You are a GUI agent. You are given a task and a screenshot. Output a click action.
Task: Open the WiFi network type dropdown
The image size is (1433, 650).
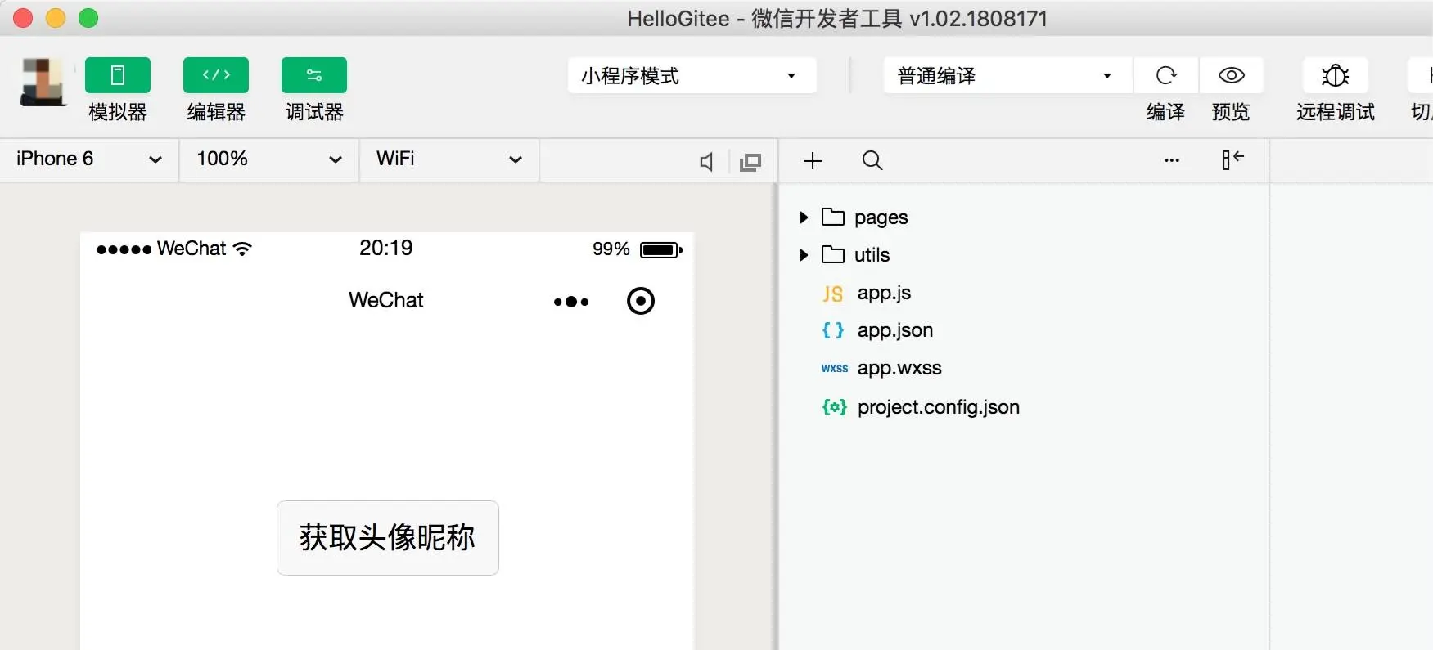449,159
